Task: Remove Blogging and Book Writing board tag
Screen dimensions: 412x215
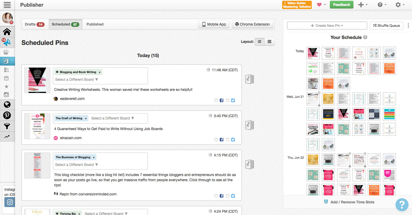Action: [100, 72]
